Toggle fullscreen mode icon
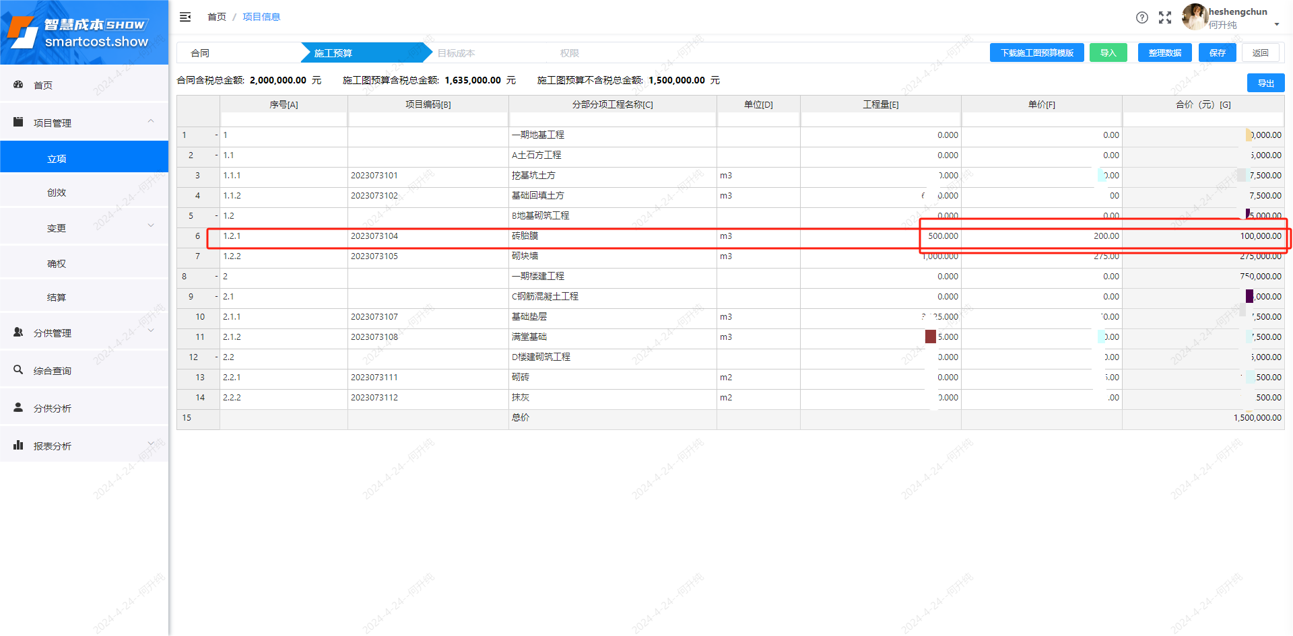 (1165, 17)
